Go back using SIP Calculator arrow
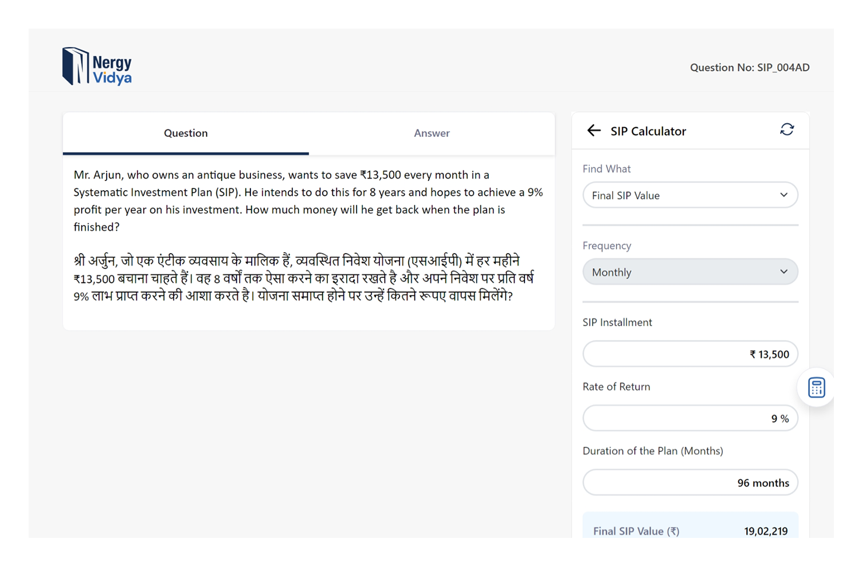Image resolution: width=862 pixels, height=566 pixels. [594, 131]
